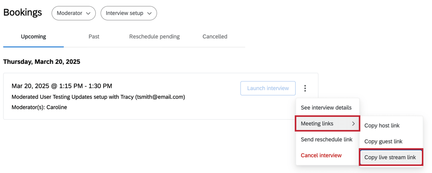Copy the host link

(382, 125)
